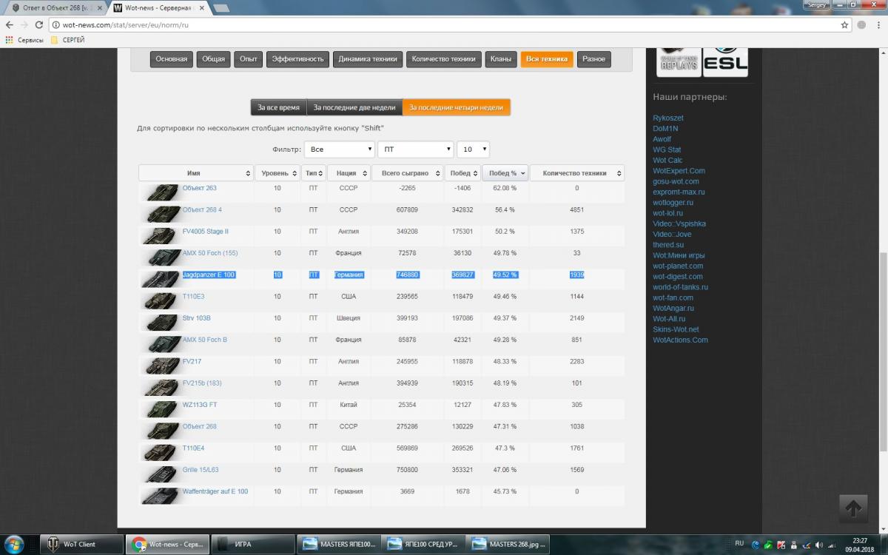Open Windows Start button
Screen dimensions: 888x555
tap(15, 544)
